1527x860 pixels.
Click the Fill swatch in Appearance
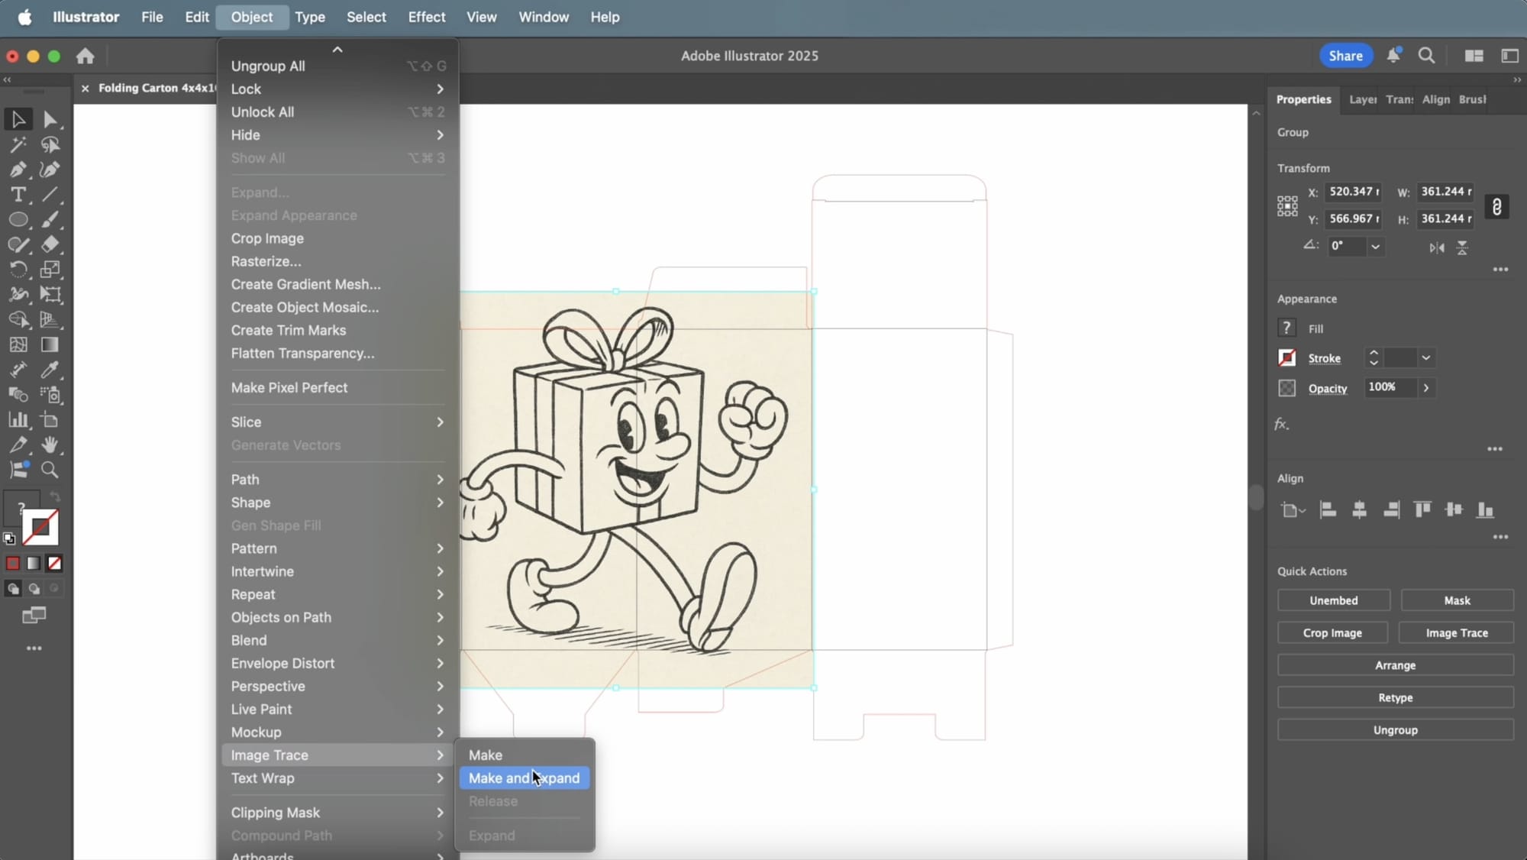click(x=1286, y=328)
